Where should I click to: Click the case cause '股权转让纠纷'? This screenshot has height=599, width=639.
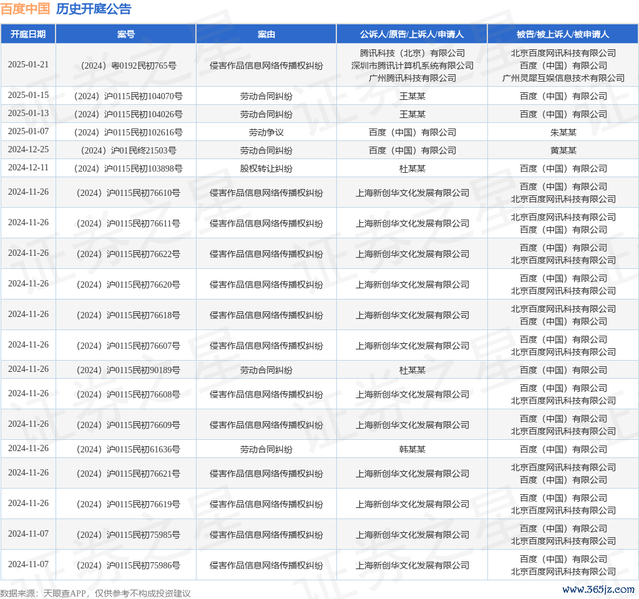266,168
